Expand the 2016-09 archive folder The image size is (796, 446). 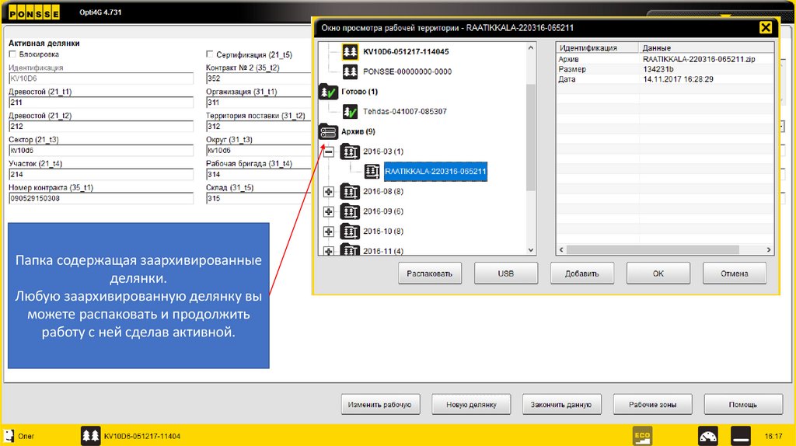[329, 211]
